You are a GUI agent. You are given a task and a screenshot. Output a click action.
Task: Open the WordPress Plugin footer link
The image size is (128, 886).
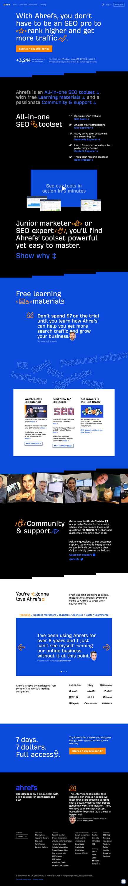pyautogui.click(x=59, y=862)
